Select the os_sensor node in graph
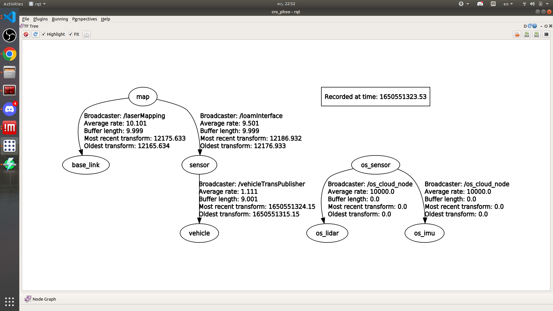553x311 pixels. (x=375, y=165)
